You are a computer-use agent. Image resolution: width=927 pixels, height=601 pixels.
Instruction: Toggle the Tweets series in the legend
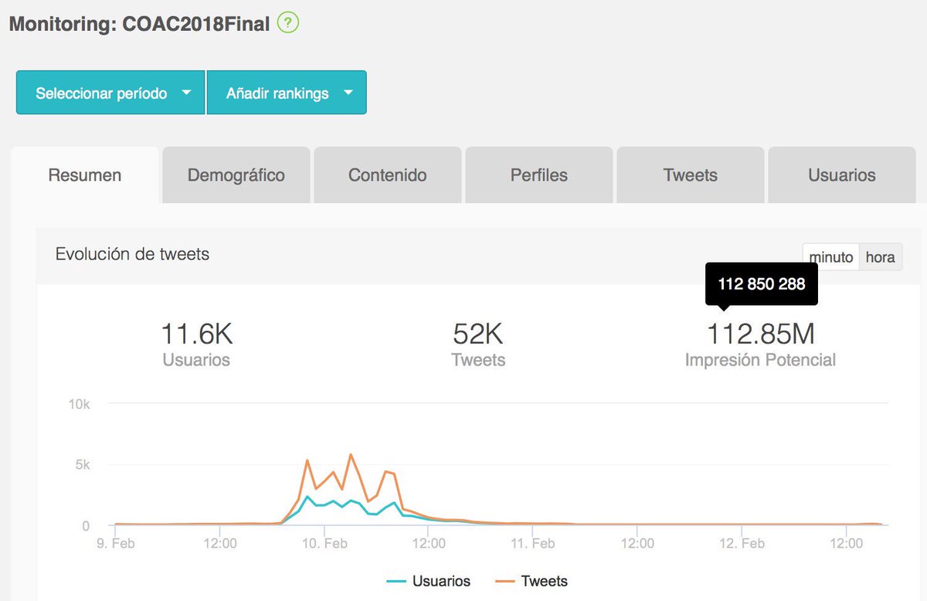(532, 581)
